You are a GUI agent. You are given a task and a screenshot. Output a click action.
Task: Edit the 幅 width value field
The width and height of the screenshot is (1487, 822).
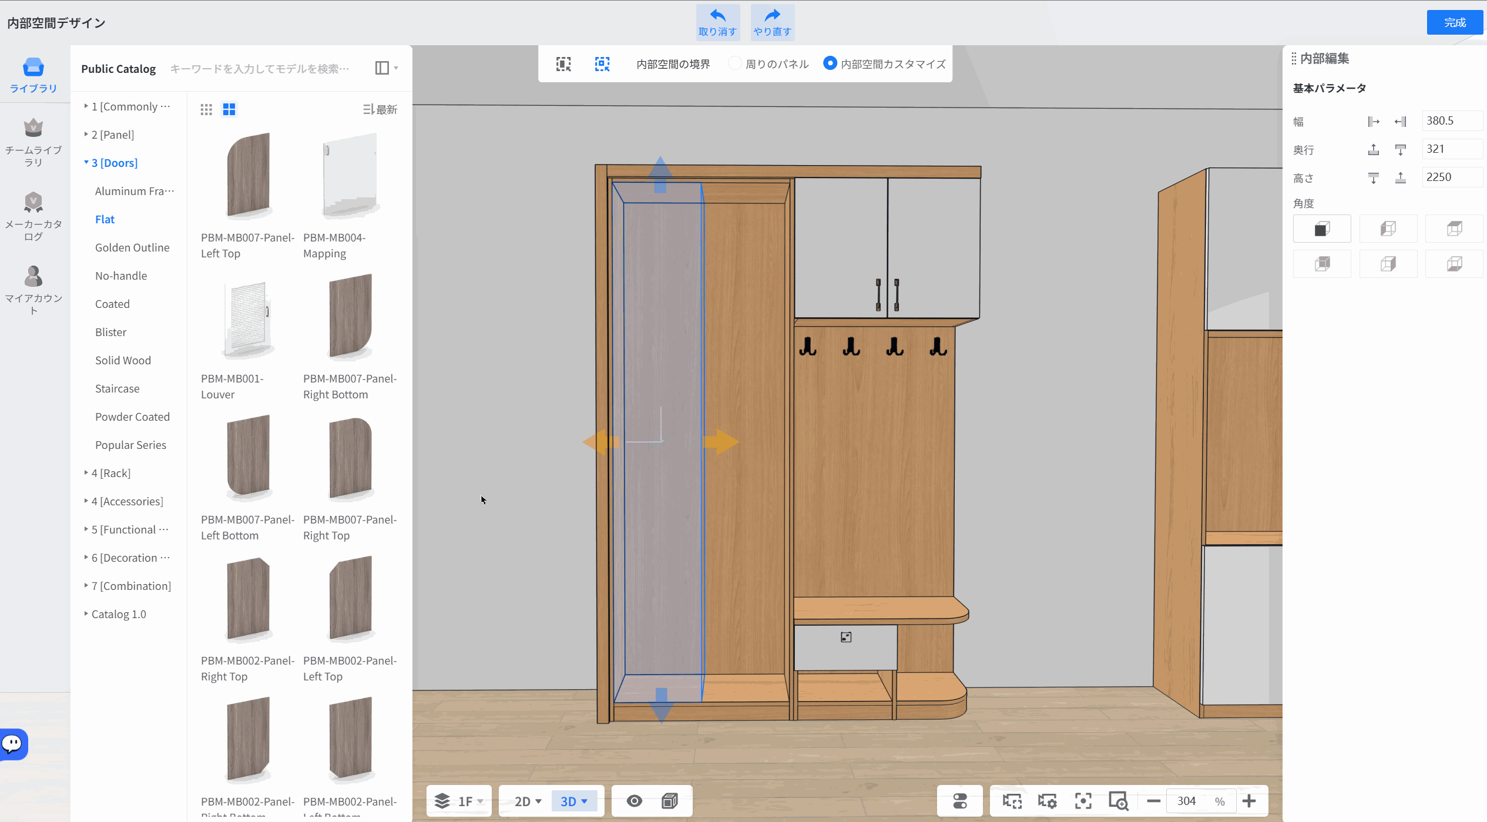point(1452,121)
